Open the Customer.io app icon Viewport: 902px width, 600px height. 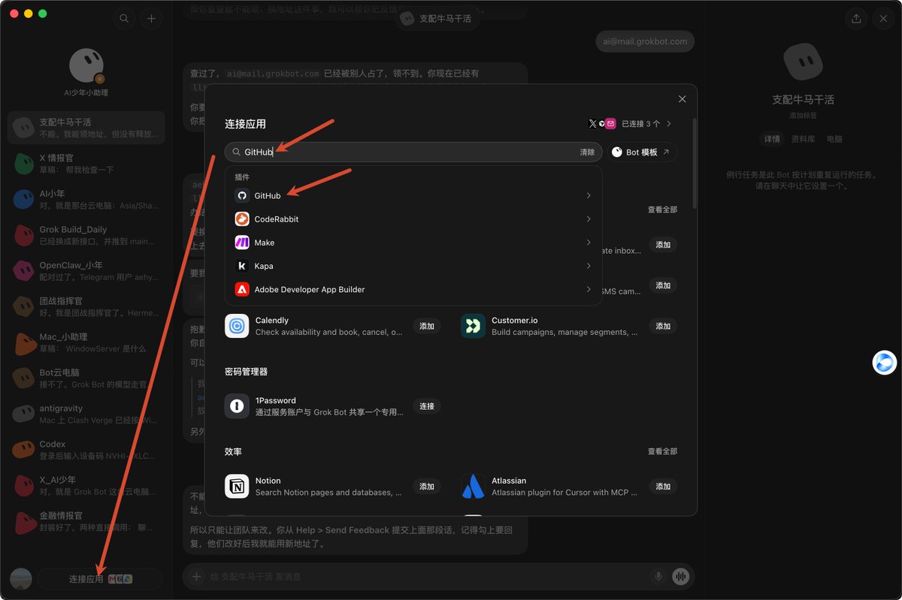click(473, 326)
